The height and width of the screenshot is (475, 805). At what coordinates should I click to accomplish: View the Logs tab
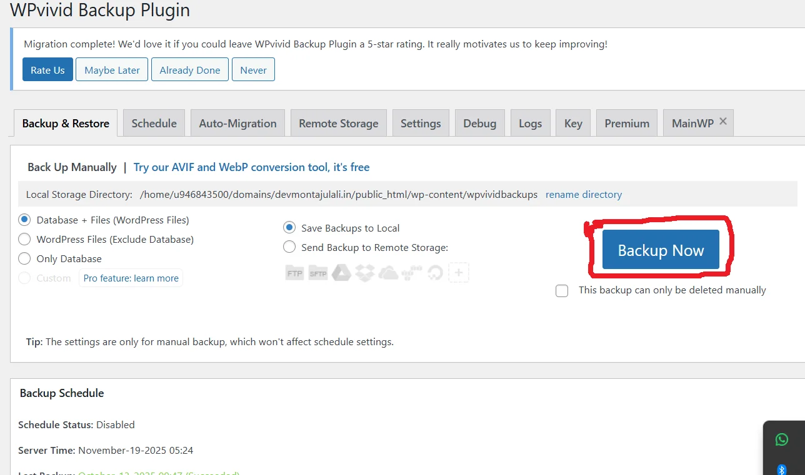[x=531, y=123]
